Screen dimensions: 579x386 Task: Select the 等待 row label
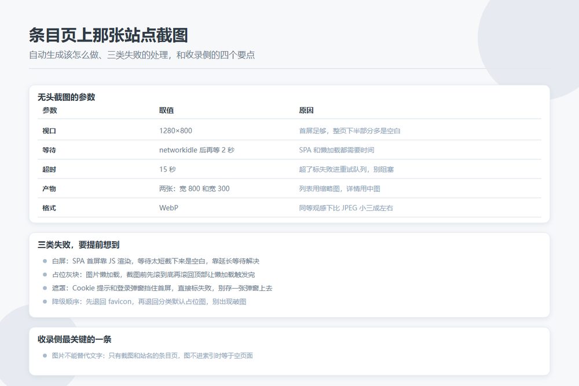coord(49,150)
